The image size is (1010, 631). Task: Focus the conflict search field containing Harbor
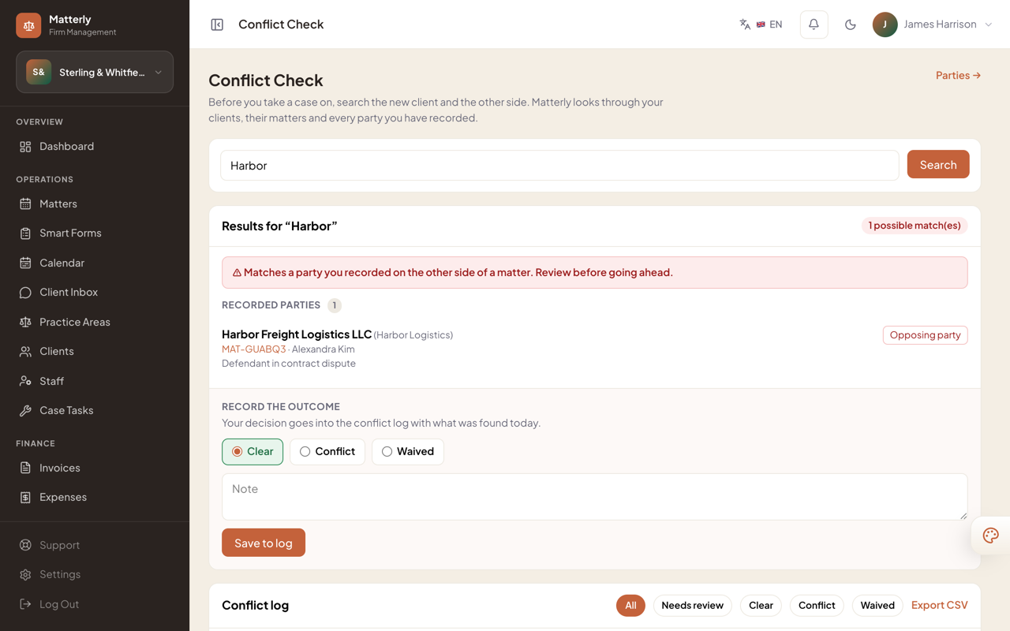coord(559,166)
